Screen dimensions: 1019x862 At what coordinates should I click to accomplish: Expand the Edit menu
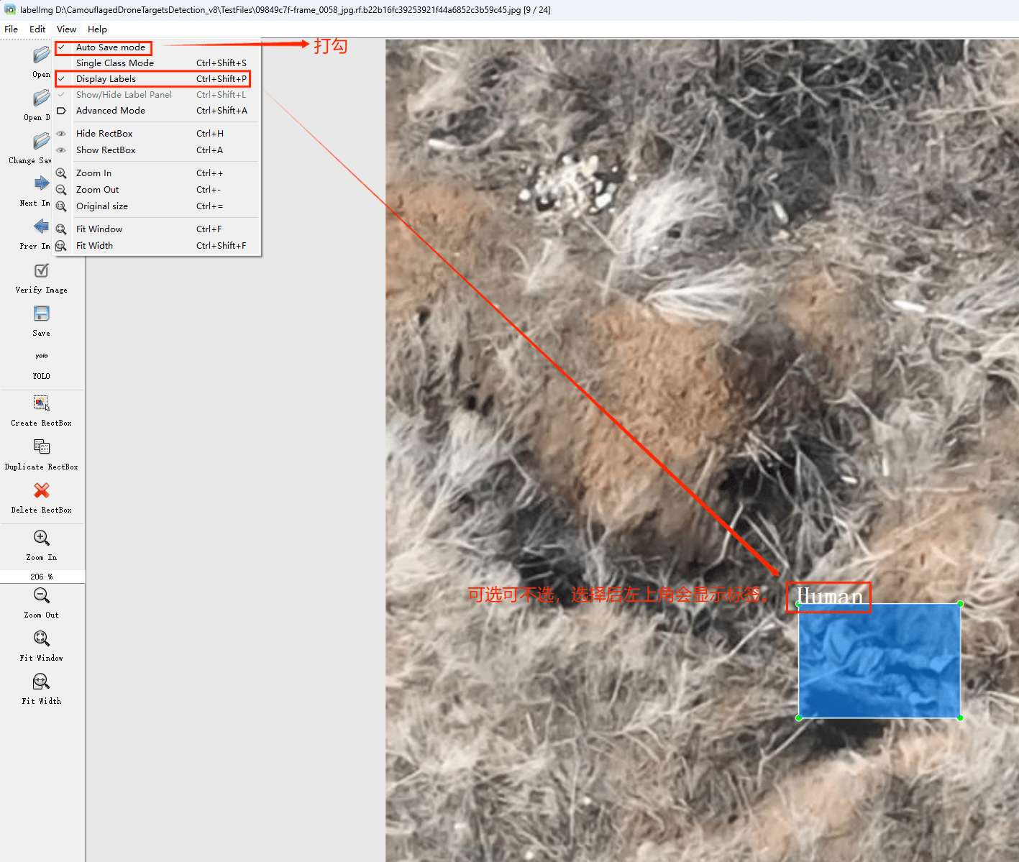pos(37,29)
